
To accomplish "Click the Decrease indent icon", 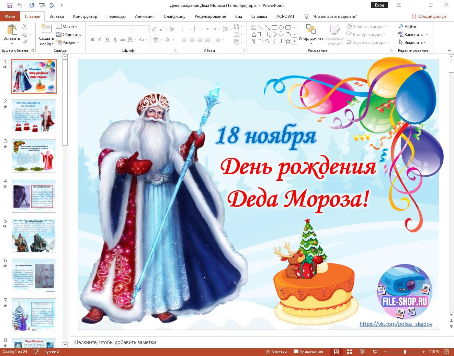I will click(x=209, y=29).
